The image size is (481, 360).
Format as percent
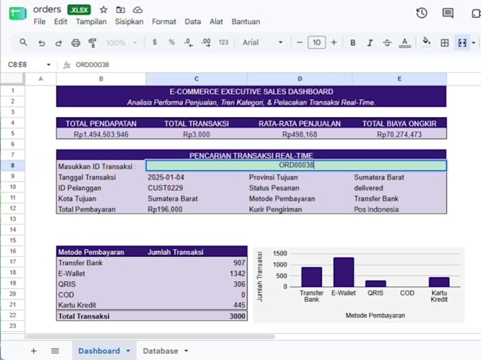pos(171,42)
